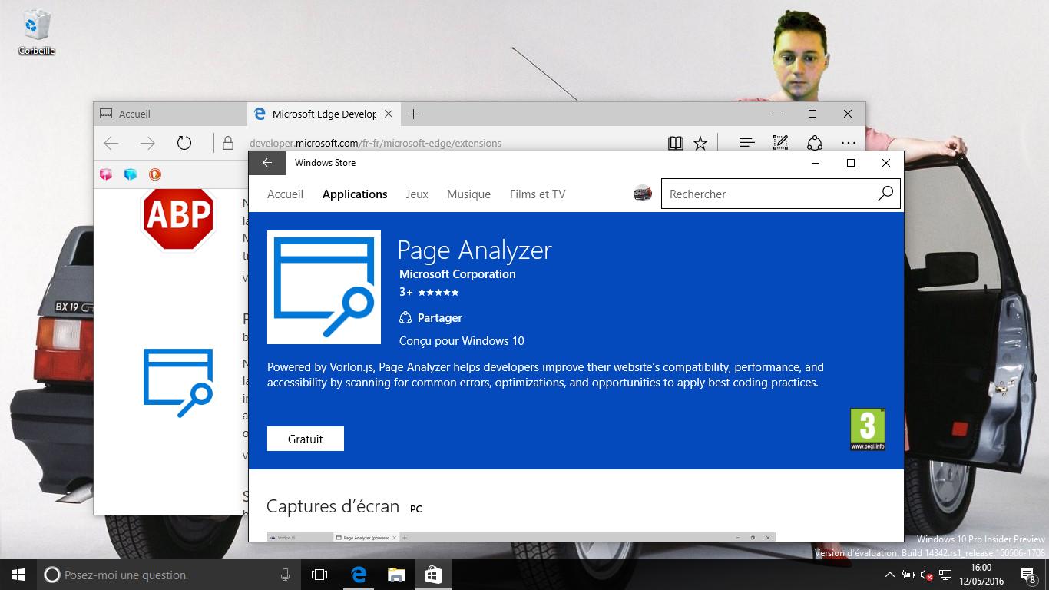This screenshot has height=590, width=1049.
Task: Click the Gratuit button
Action: tap(306, 439)
